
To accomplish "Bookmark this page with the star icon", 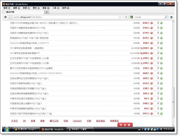I will pyautogui.click(x=120, y=17).
